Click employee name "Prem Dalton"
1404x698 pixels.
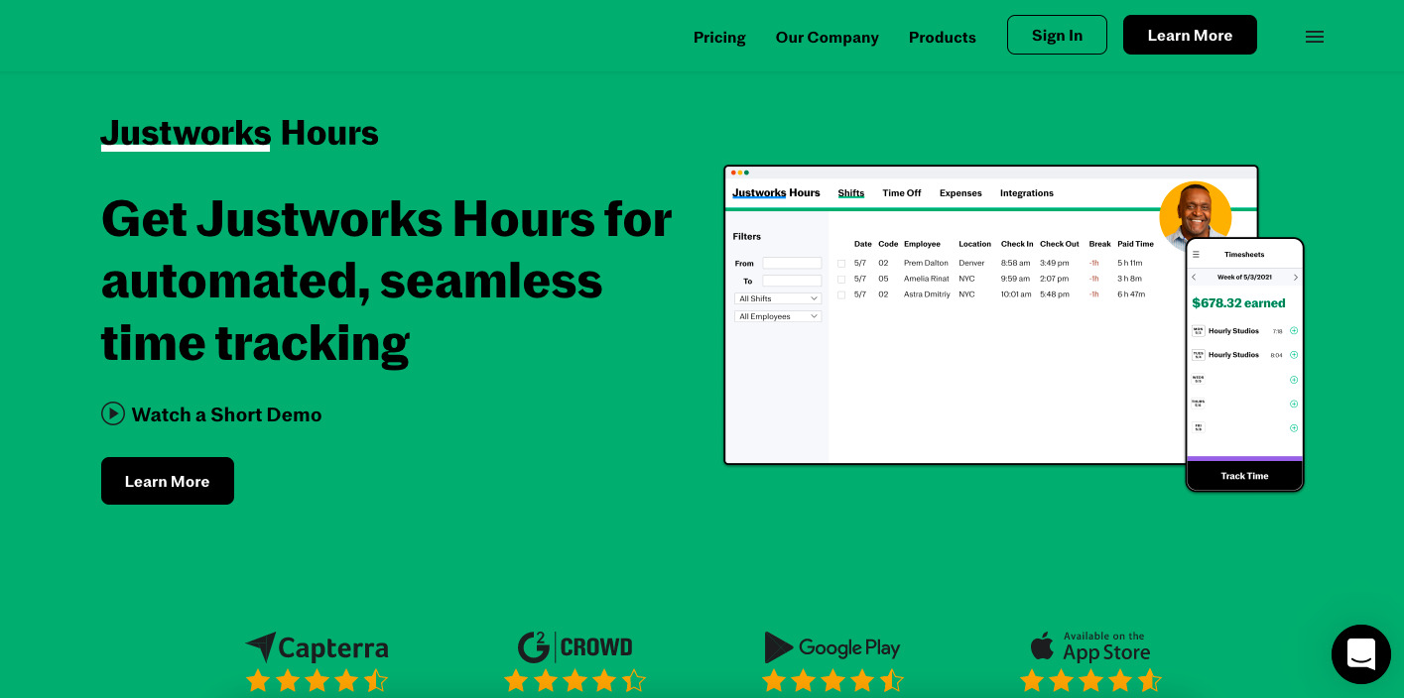click(926, 264)
